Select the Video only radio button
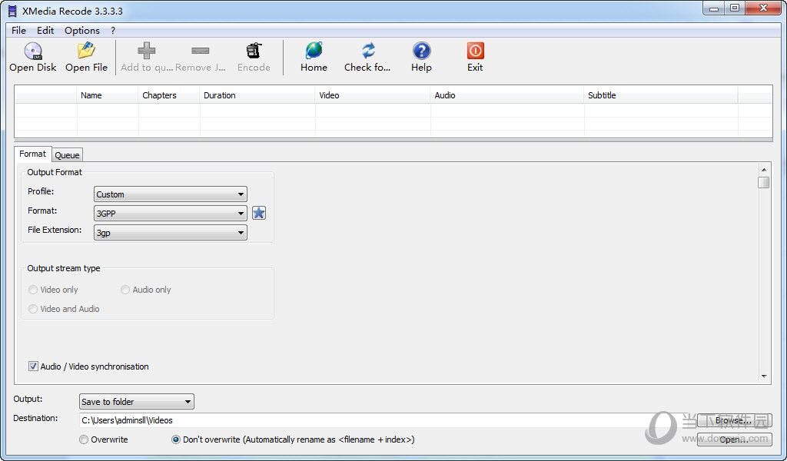Screen dimensions: 787x461 [x=33, y=290]
